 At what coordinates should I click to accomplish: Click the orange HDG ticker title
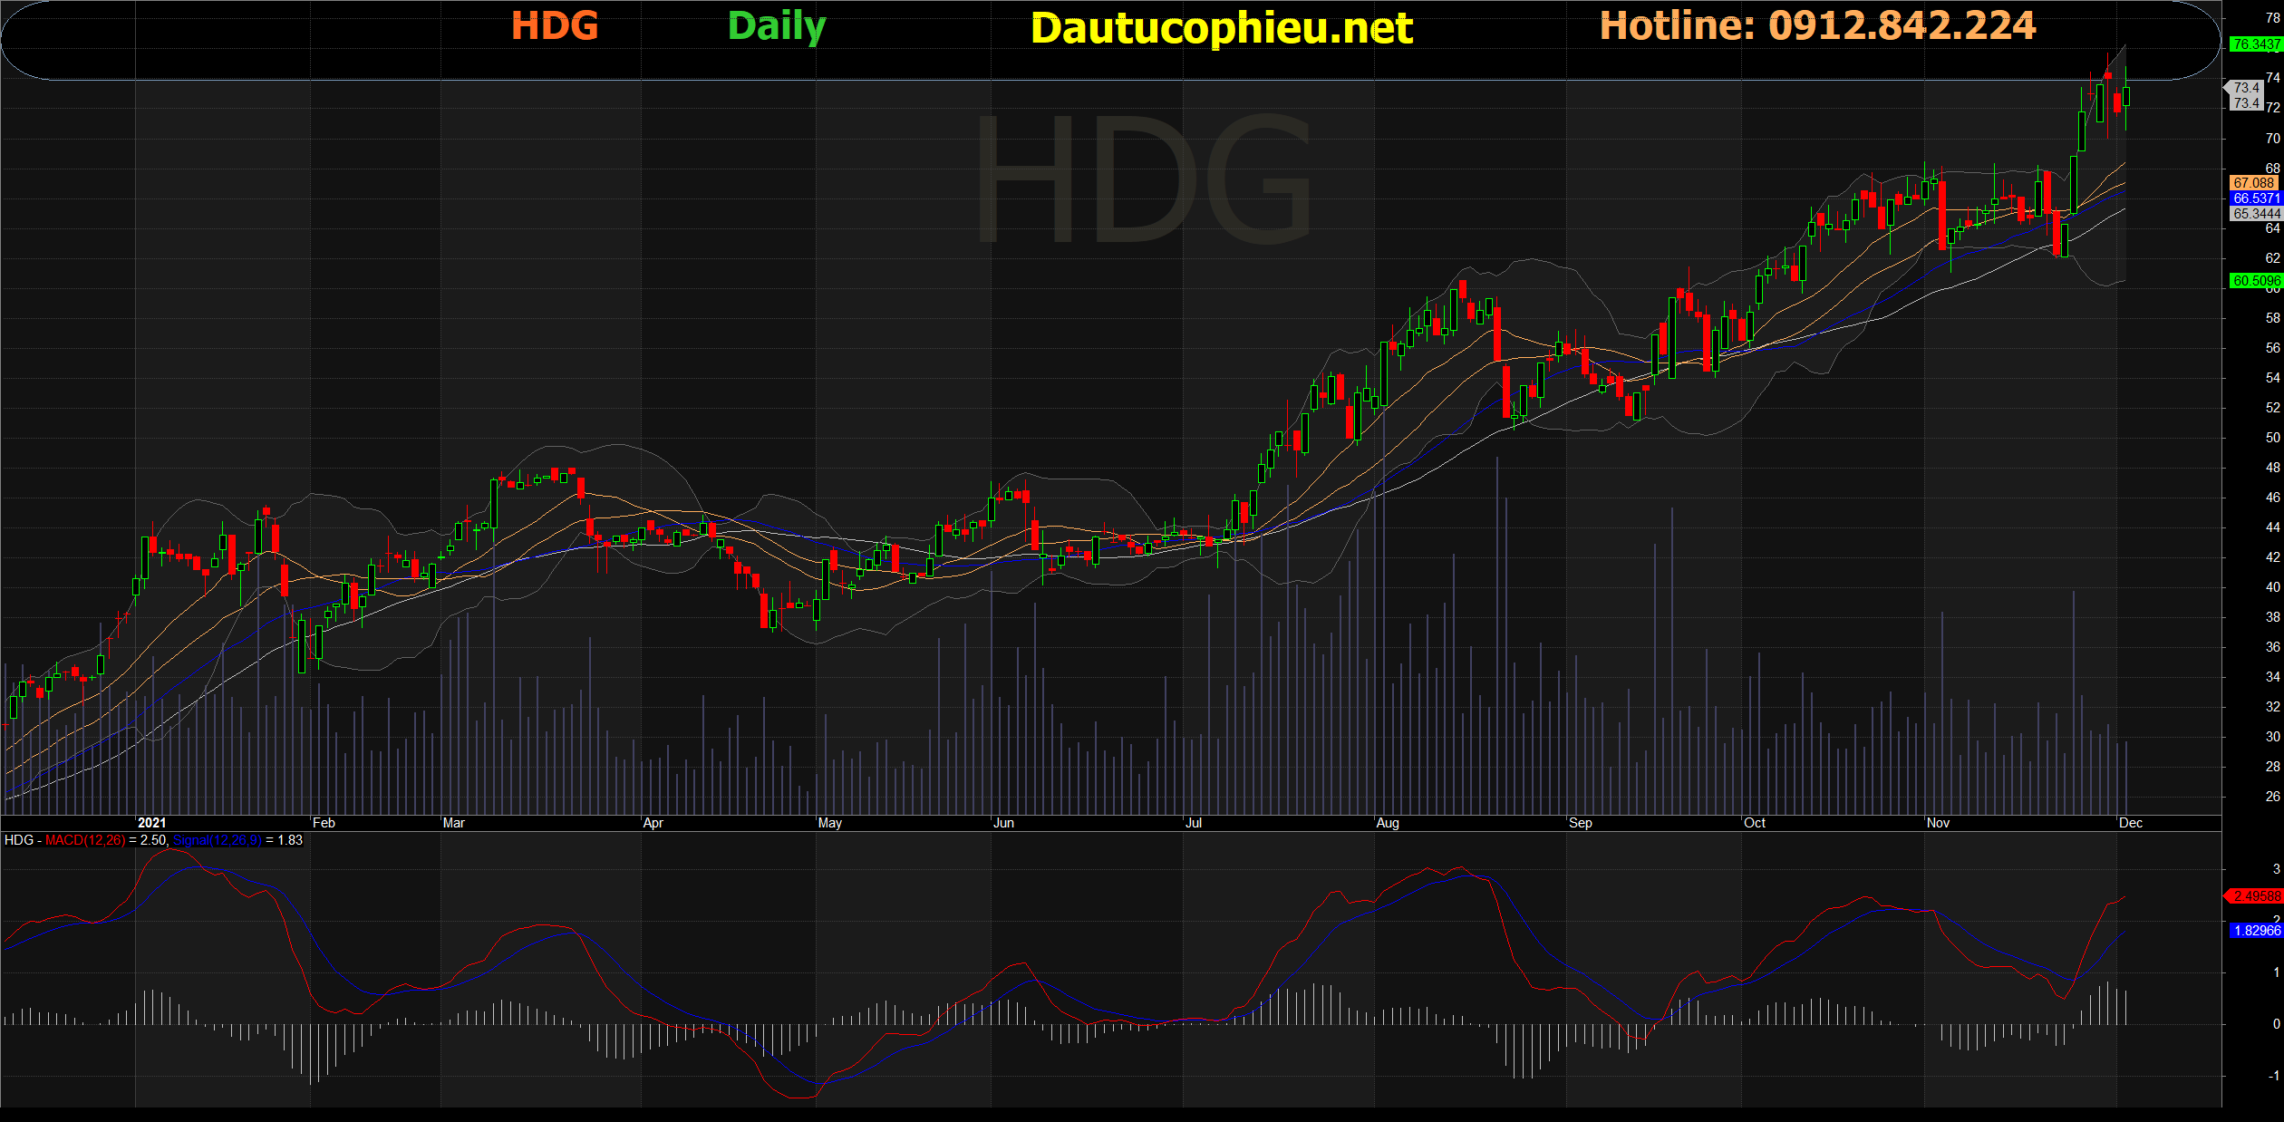point(555,26)
